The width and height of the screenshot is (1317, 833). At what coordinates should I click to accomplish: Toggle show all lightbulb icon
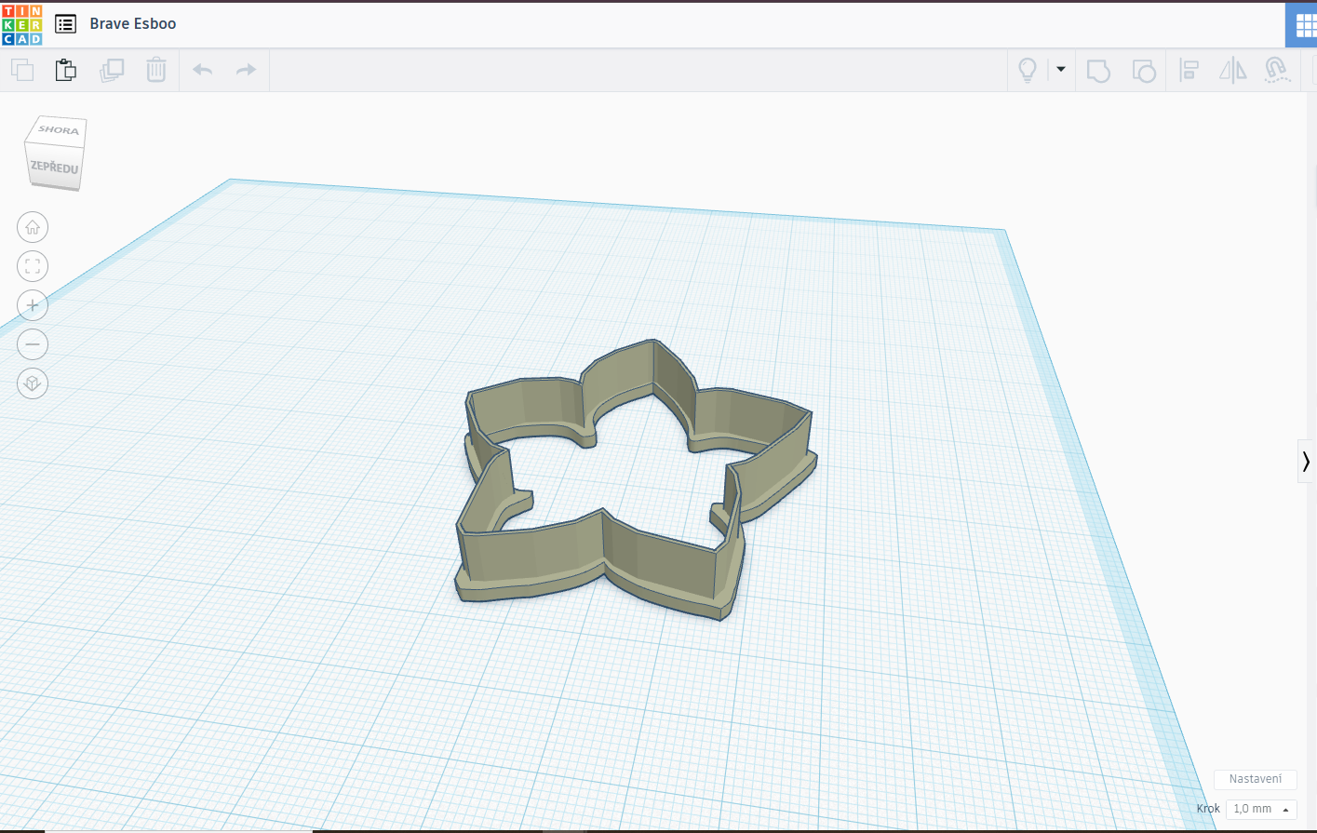1028,71
